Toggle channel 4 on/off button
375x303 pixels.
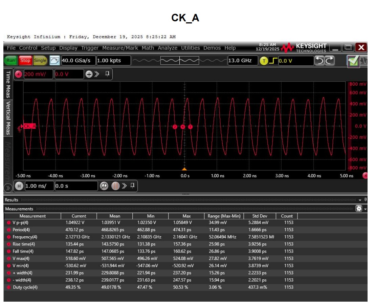[19, 74]
